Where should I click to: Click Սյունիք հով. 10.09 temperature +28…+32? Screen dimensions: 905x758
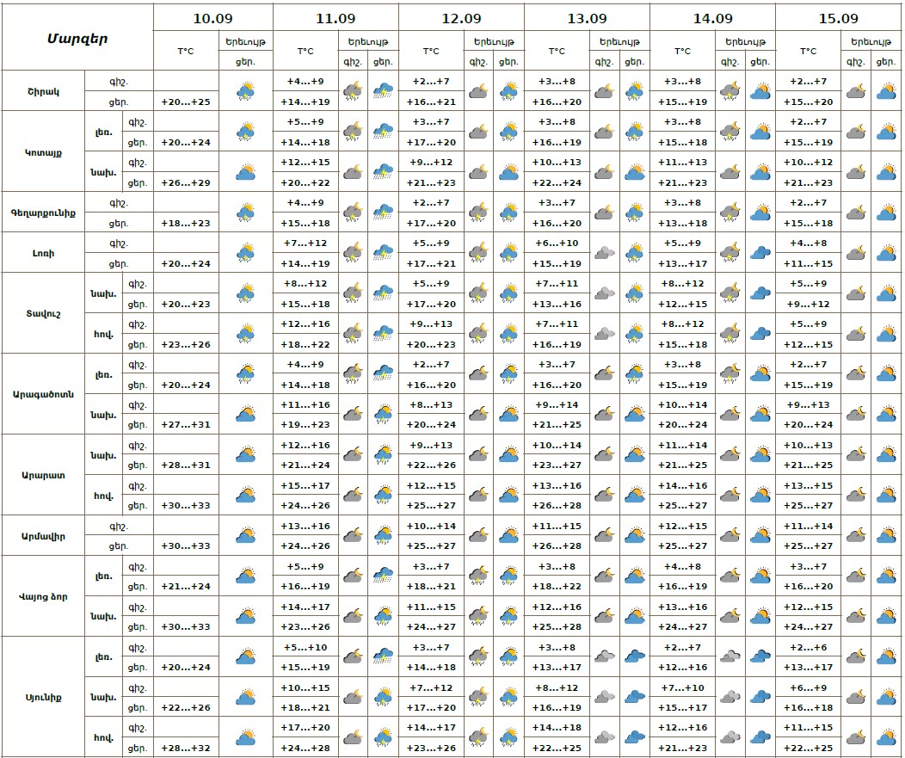pyautogui.click(x=186, y=747)
